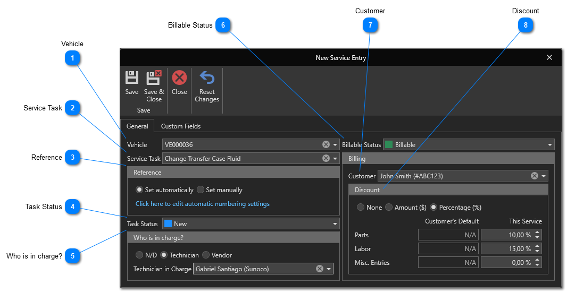
Task: Clear the Service Task selection
Action: pyautogui.click(x=326, y=158)
